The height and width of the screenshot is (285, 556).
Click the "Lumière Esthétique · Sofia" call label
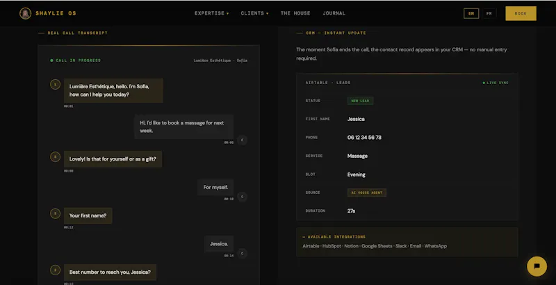point(220,60)
